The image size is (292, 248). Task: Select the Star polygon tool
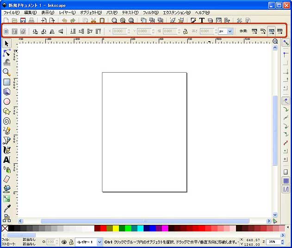pos(6,111)
